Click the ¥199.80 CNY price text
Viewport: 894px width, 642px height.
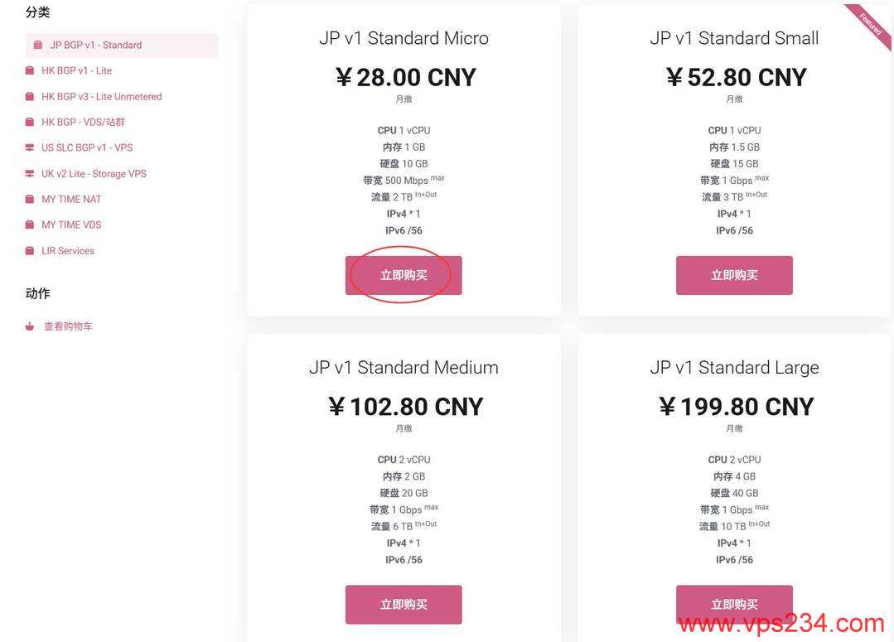tap(736, 407)
